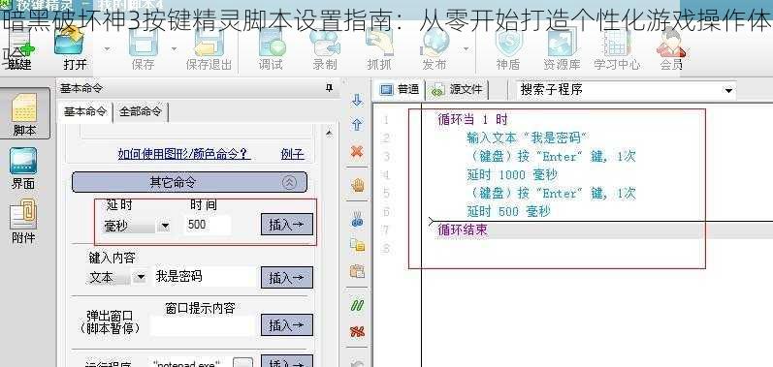773x367 pixels.
Task: Click the paste clipboard icon
Action: (357, 271)
